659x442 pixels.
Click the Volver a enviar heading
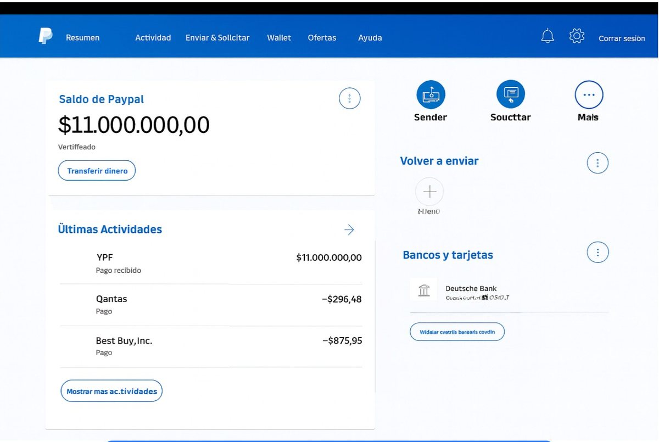click(439, 161)
